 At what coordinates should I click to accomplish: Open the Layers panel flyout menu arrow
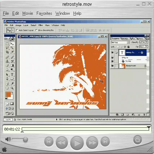pos(148,38)
